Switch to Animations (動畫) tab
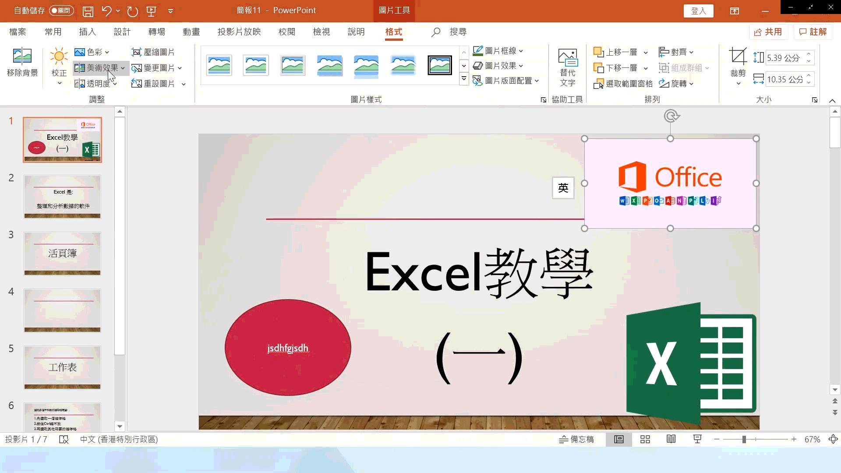Screen dimensions: 841x473 click(191, 32)
